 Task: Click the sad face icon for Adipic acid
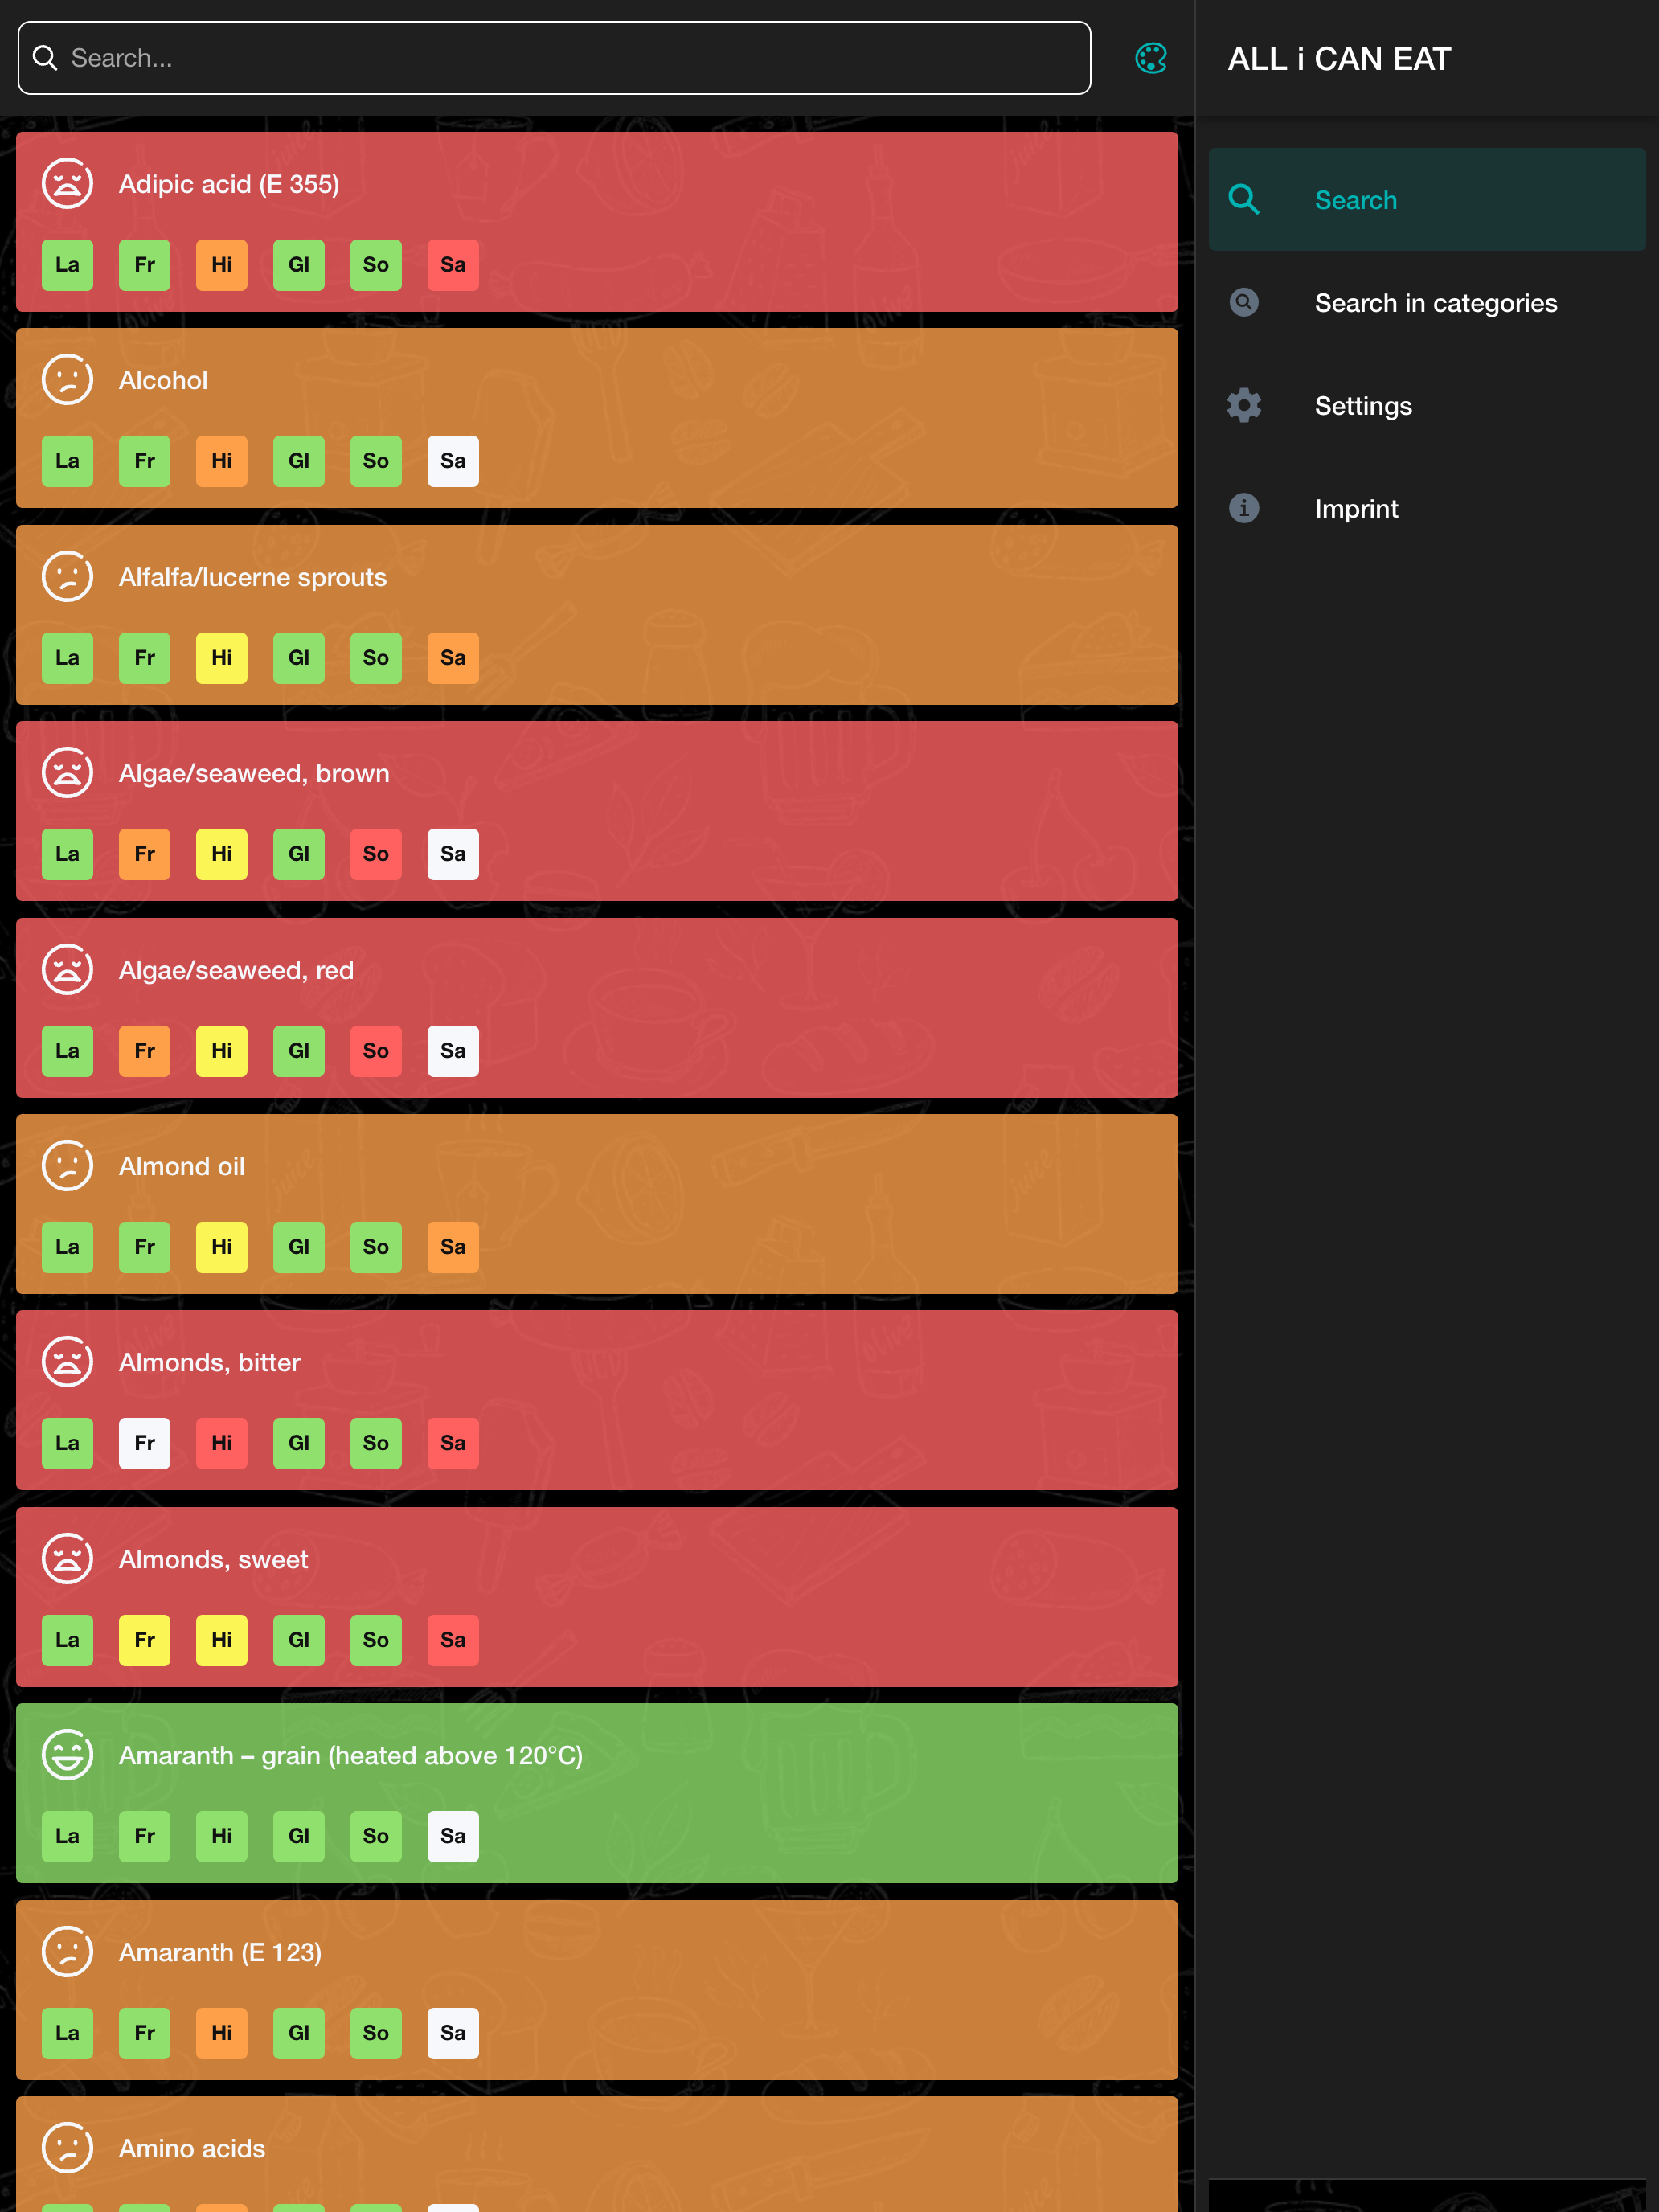67,184
